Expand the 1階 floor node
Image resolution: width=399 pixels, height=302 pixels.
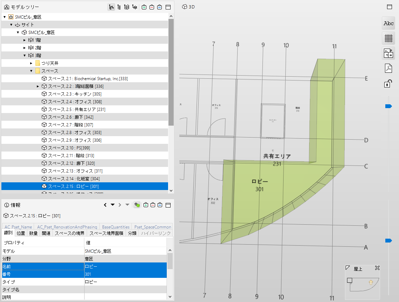point(25,40)
